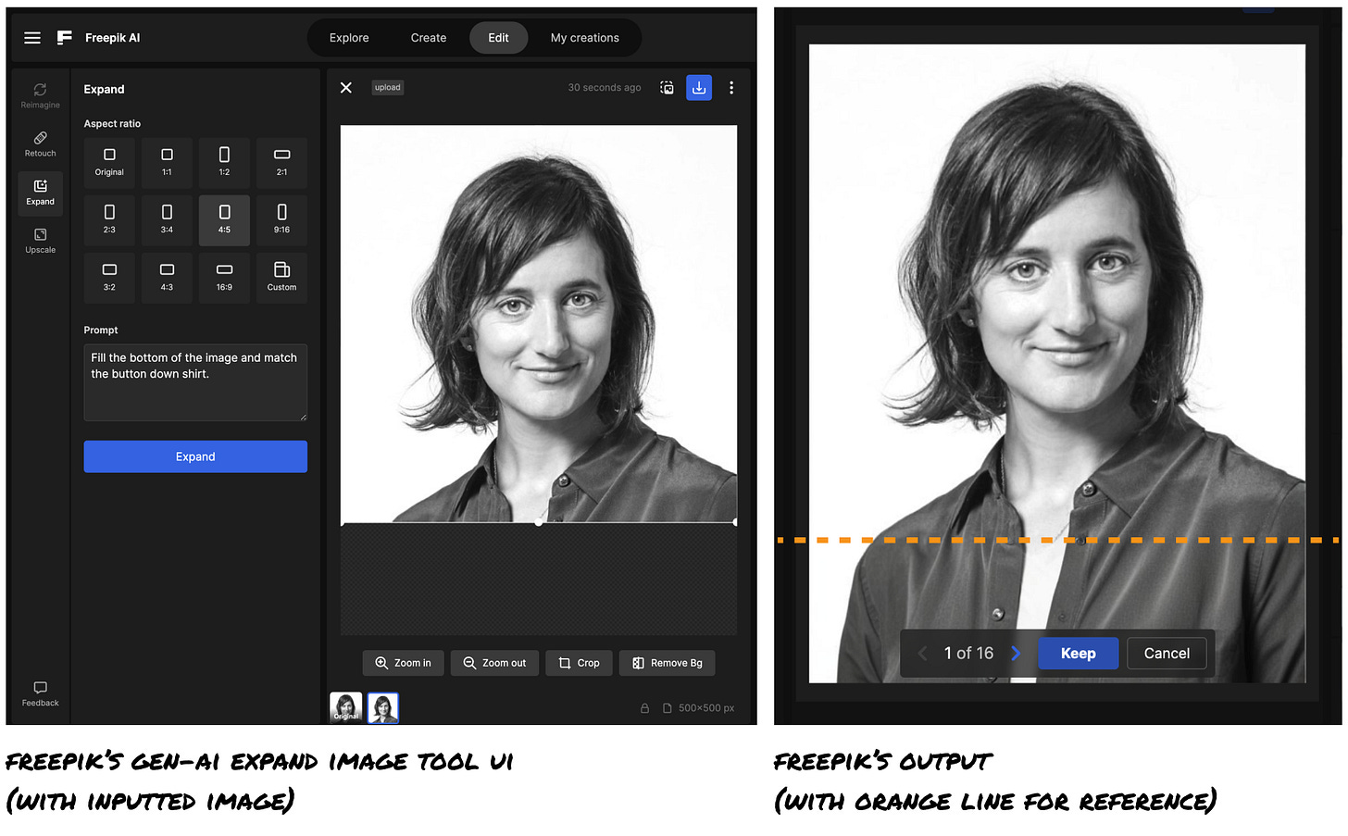This screenshot has height=836, width=1348.
Task: Go to previous result arrow in output
Action: 923,654
